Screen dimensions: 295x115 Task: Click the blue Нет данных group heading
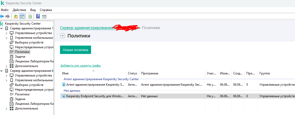click(72, 91)
